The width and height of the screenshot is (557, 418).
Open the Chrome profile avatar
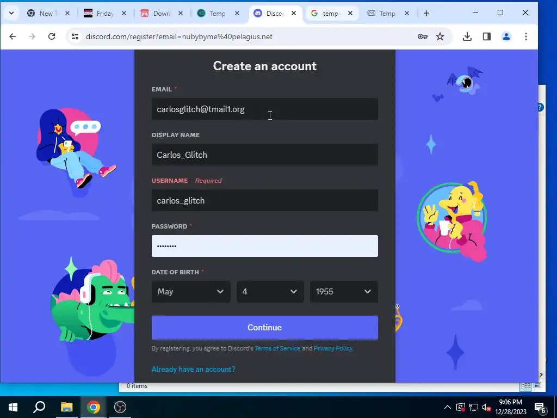(x=506, y=36)
